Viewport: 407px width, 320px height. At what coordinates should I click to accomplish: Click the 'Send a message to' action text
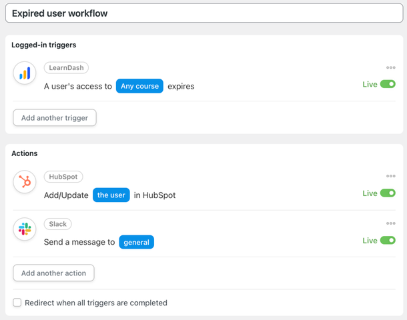pyautogui.click(x=79, y=242)
